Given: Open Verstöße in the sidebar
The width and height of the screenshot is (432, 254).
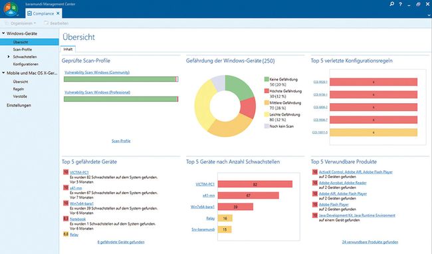Looking at the screenshot, I should coord(20,96).
